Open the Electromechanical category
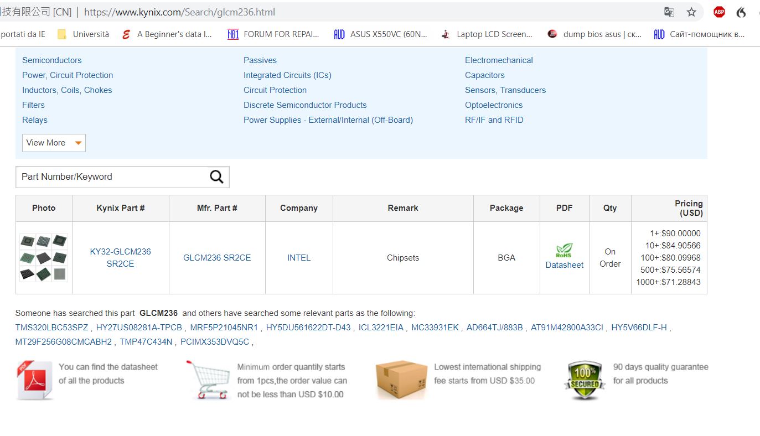The width and height of the screenshot is (760, 436). 499,60
